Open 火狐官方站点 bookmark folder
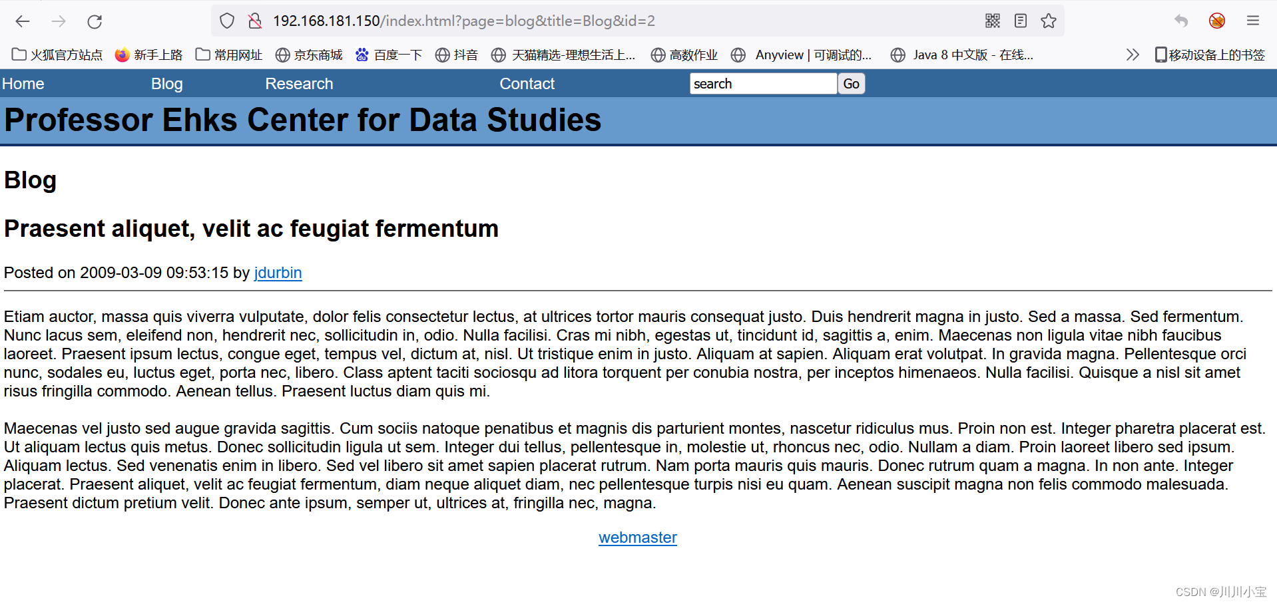The image size is (1277, 604). pos(57,55)
